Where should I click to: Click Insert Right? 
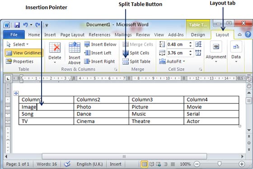tap(99, 61)
